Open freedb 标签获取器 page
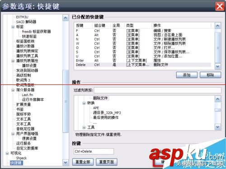Screen dimensions: 226x169 [x=36, y=32]
